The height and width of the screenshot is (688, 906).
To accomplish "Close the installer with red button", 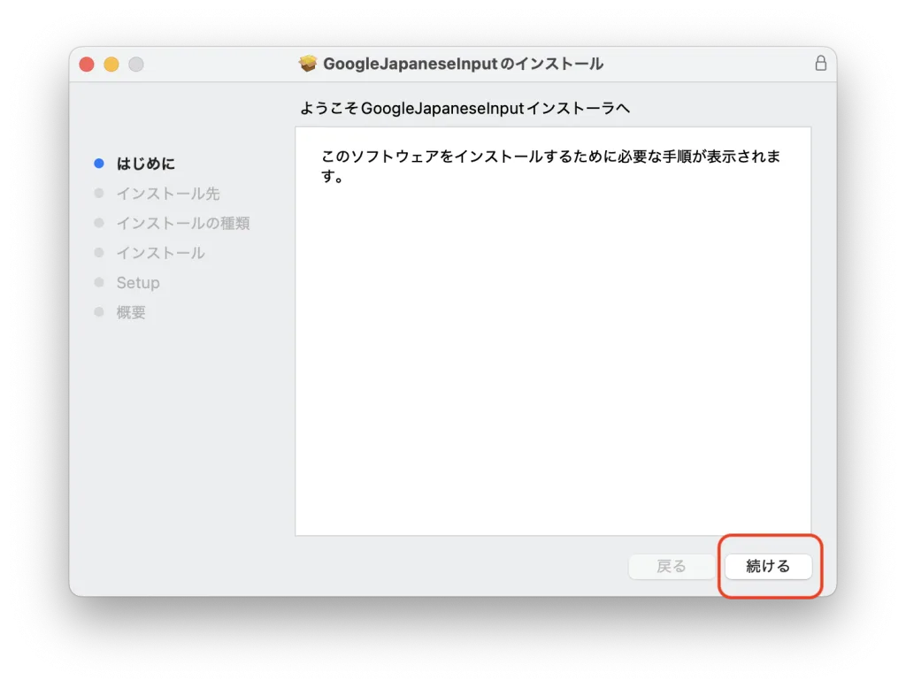I will click(x=87, y=65).
